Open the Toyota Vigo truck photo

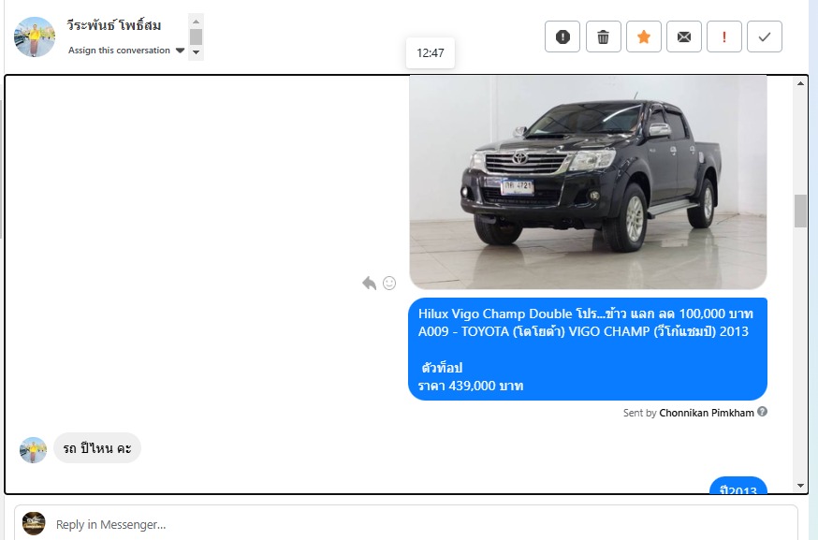[x=588, y=182]
